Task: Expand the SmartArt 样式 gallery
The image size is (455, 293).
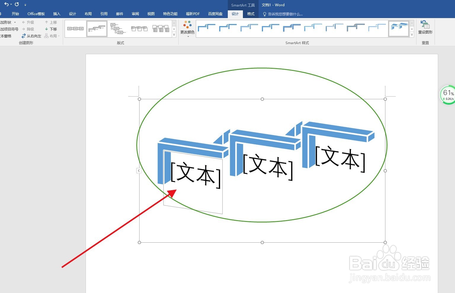Action: coord(412,35)
